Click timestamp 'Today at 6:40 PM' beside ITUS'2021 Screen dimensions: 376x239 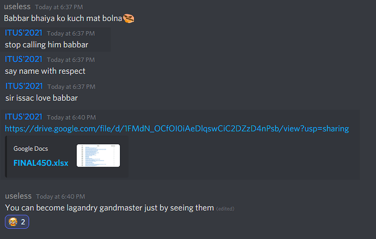[71, 117]
